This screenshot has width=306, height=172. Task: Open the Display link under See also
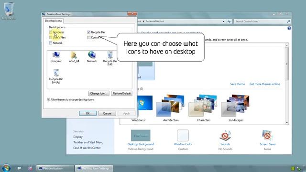[78, 137]
